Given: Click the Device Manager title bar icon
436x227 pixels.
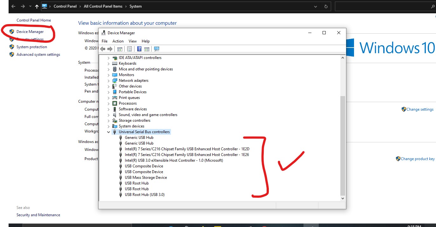Looking at the screenshot, I should (103, 33).
